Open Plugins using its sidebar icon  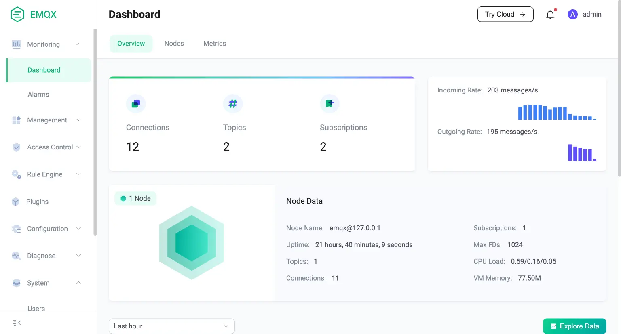[x=16, y=202]
